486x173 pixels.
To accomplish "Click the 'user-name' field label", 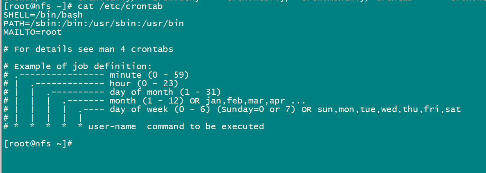I will pos(112,126).
